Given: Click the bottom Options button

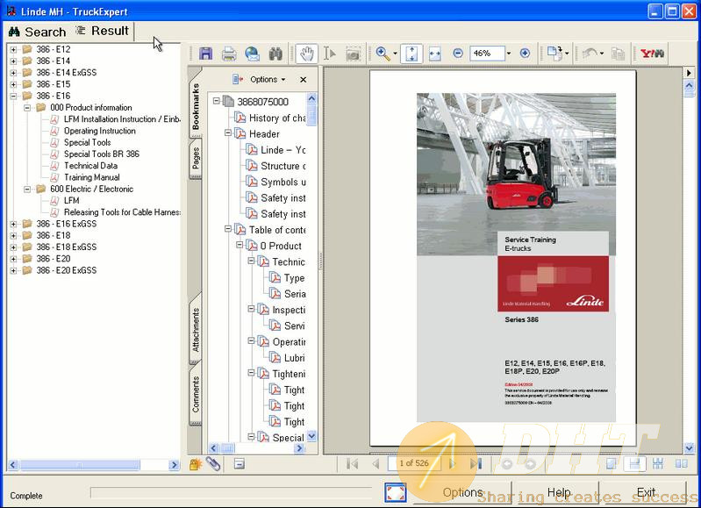Looking at the screenshot, I should (x=463, y=493).
